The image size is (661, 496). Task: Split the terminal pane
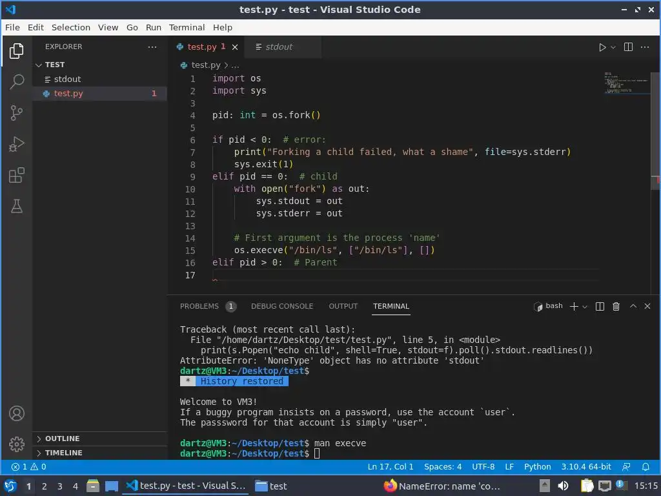pyautogui.click(x=600, y=307)
